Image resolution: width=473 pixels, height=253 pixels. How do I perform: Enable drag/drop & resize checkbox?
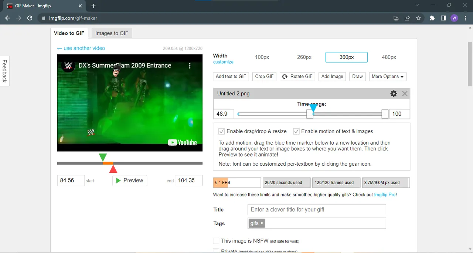coord(222,131)
